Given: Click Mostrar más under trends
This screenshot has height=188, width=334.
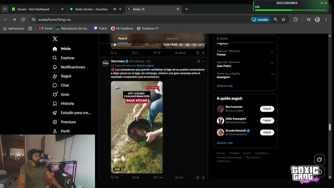Looking at the screenshot, I should (x=225, y=86).
